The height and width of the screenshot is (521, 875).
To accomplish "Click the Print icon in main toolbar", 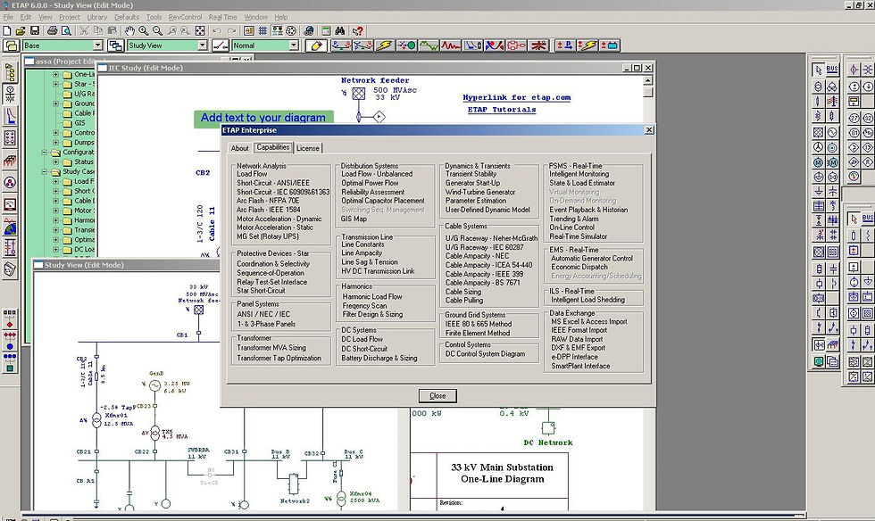I will click(53, 31).
